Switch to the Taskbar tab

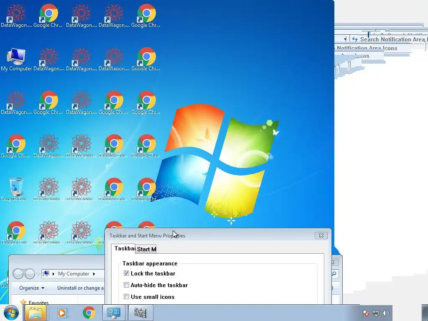pos(124,248)
